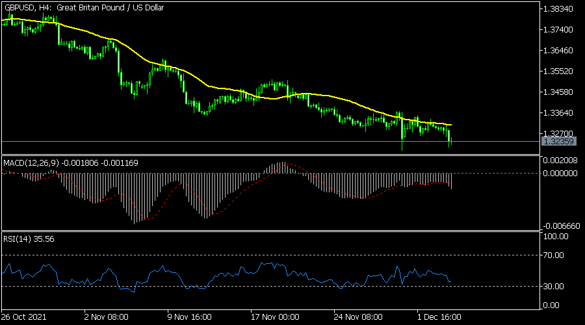585x325 pixels.
Task: Click the 1.34580 price scale label
Action: pos(558,92)
